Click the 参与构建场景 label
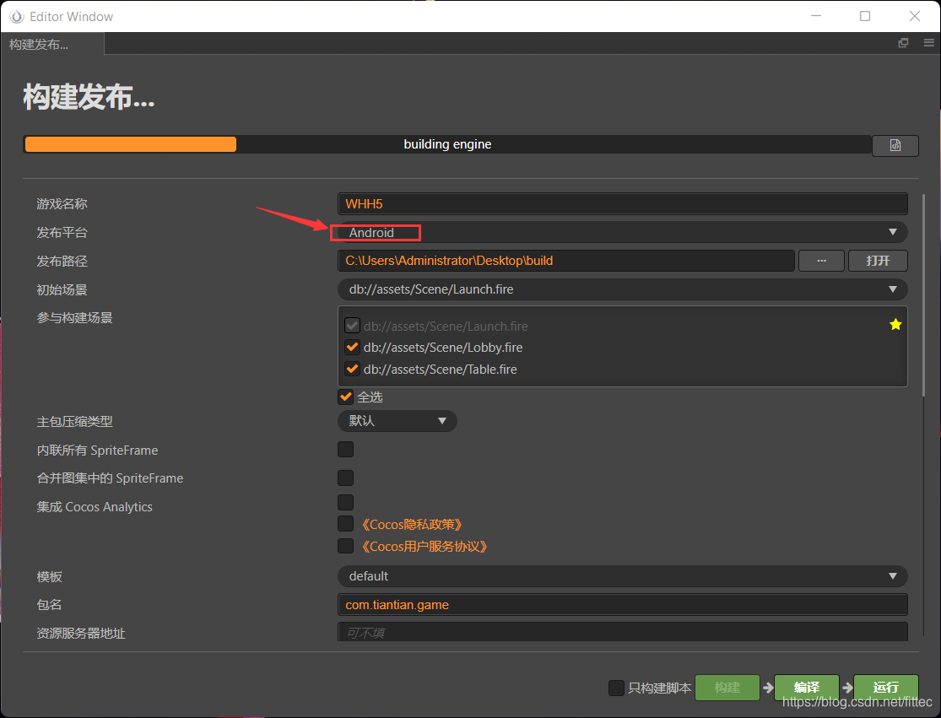This screenshot has width=941, height=718. tap(74, 318)
